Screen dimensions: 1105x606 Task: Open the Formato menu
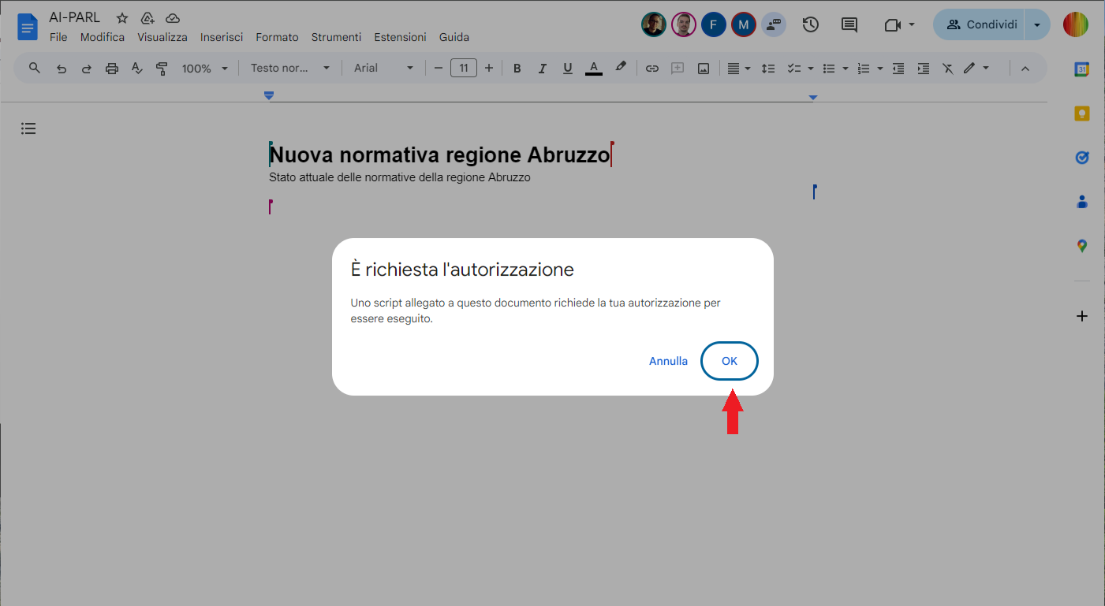(x=277, y=36)
